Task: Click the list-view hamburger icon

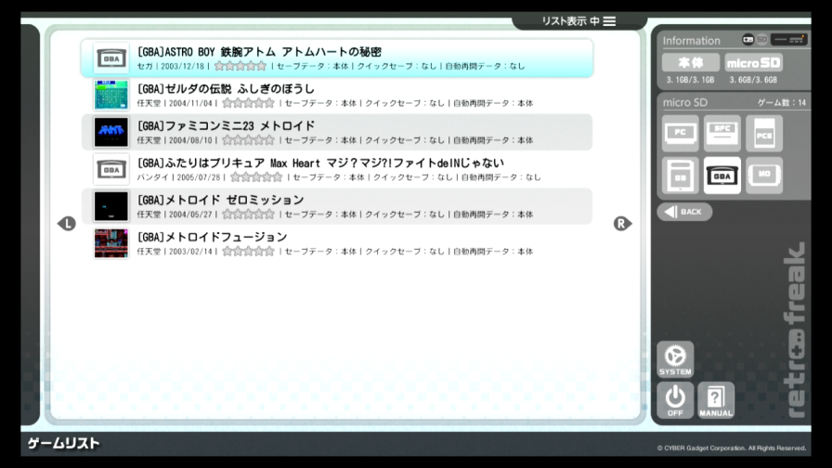Action: pyautogui.click(x=610, y=21)
